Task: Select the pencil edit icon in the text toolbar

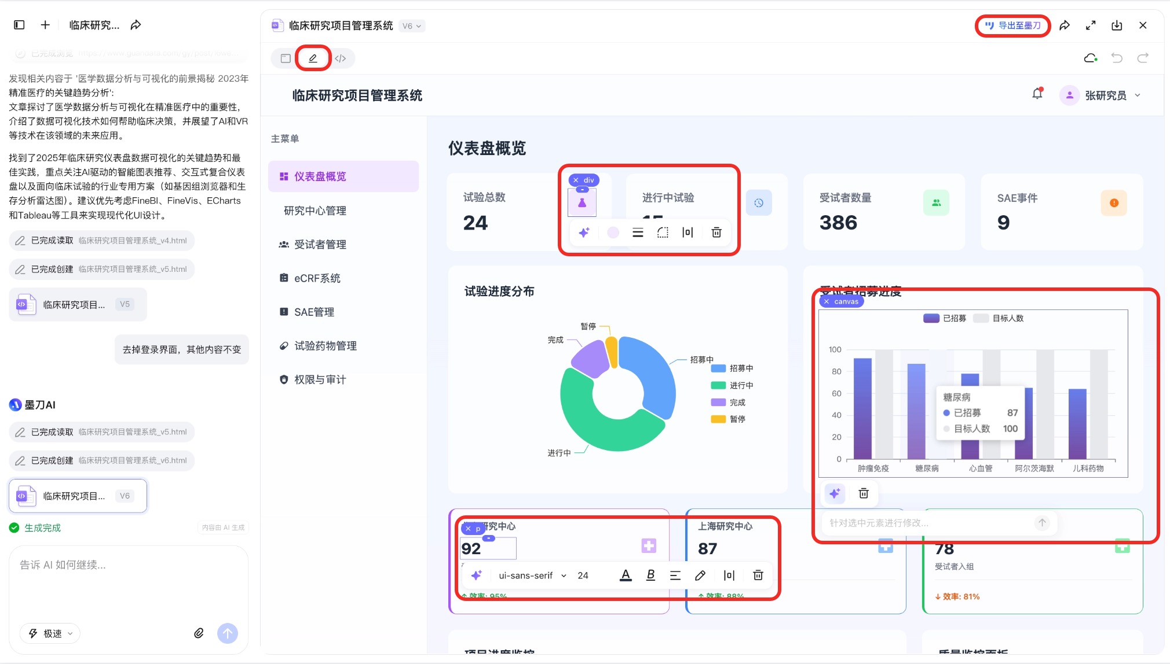Action: click(x=700, y=575)
